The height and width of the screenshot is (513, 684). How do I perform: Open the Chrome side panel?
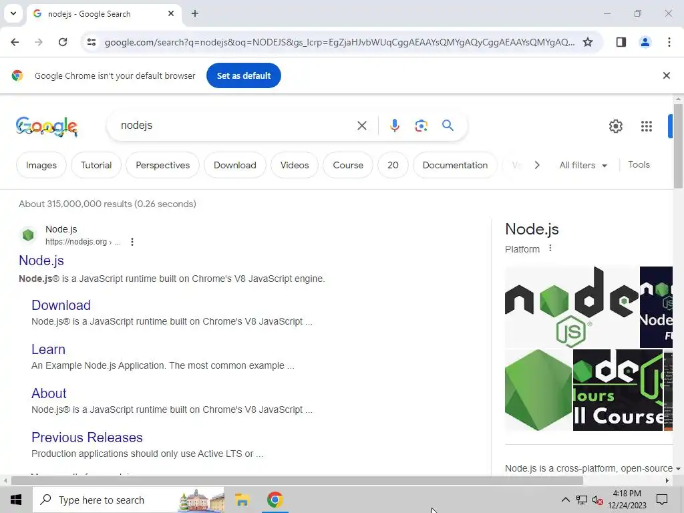tap(621, 42)
